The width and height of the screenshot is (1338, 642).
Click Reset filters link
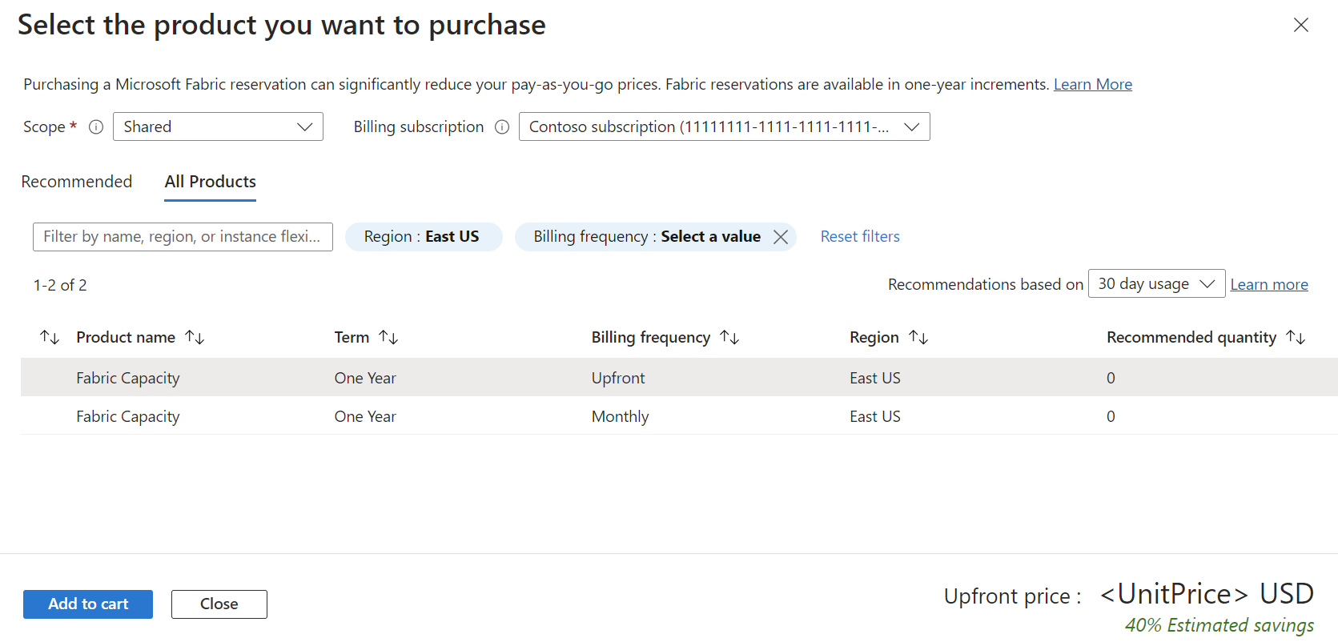[x=860, y=237]
